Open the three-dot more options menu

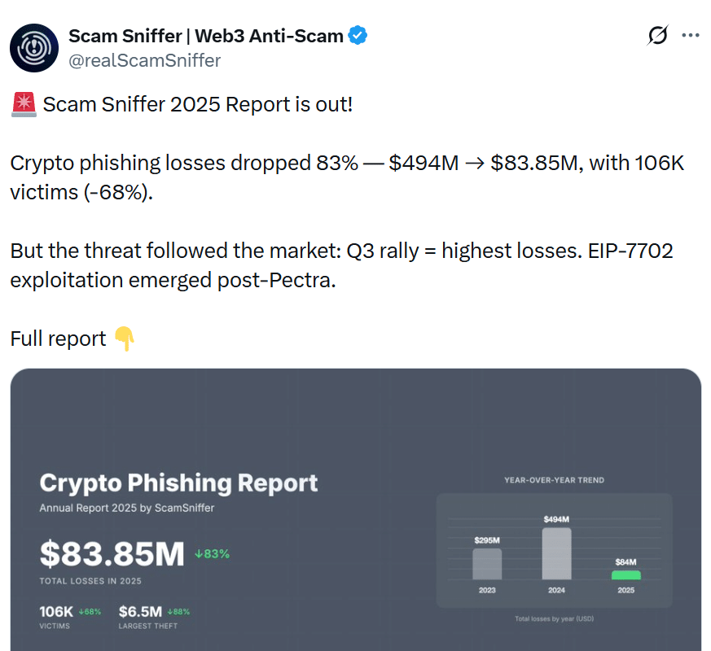(x=691, y=35)
